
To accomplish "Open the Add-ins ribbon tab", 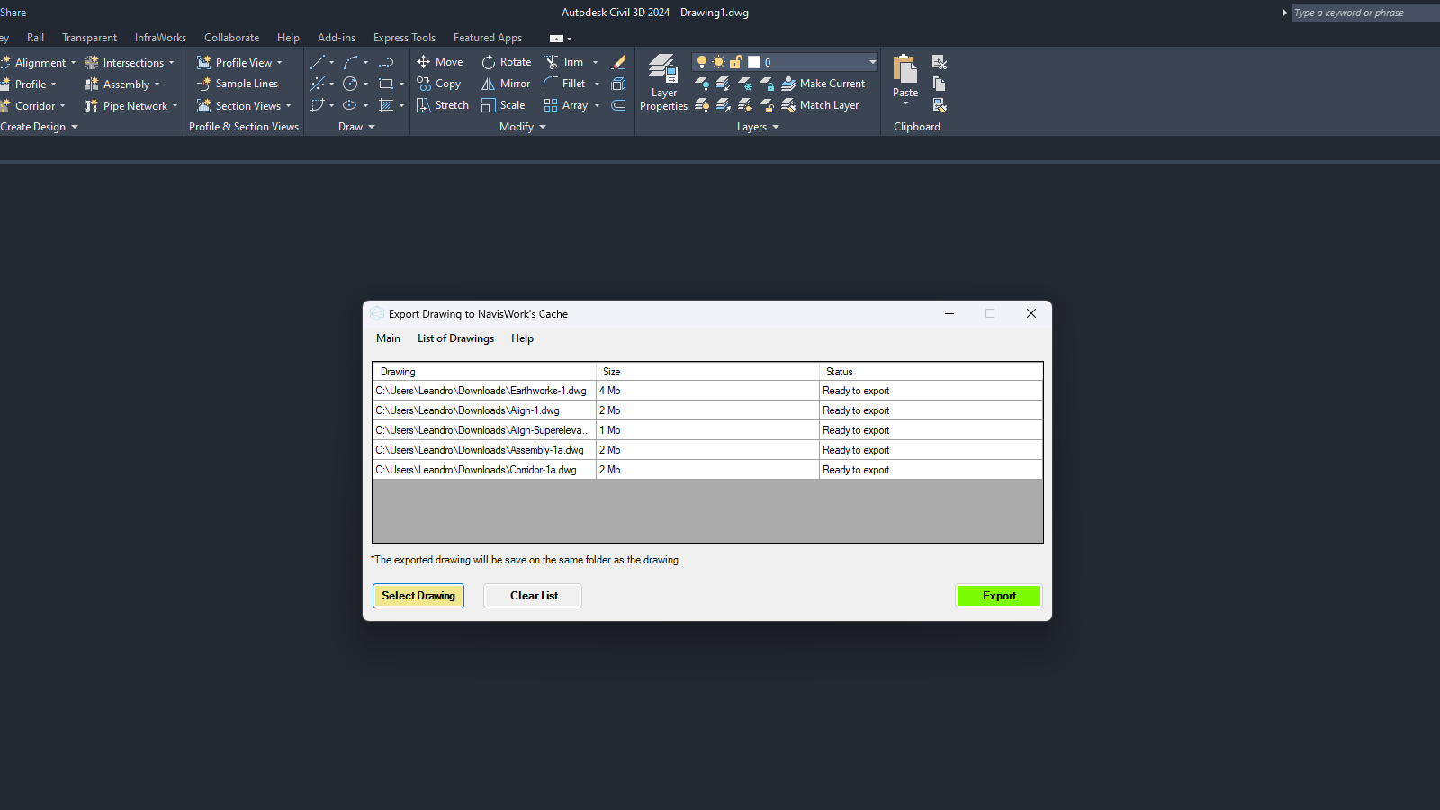I will pos(337,38).
